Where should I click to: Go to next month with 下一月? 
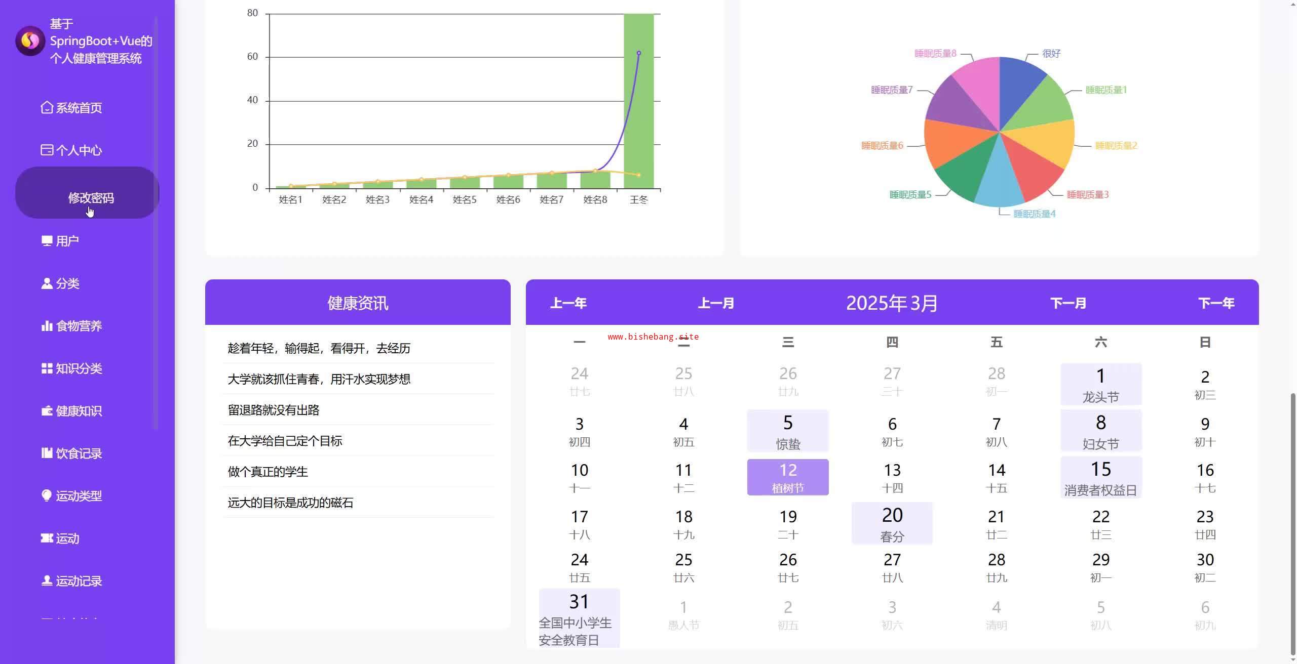coord(1068,303)
